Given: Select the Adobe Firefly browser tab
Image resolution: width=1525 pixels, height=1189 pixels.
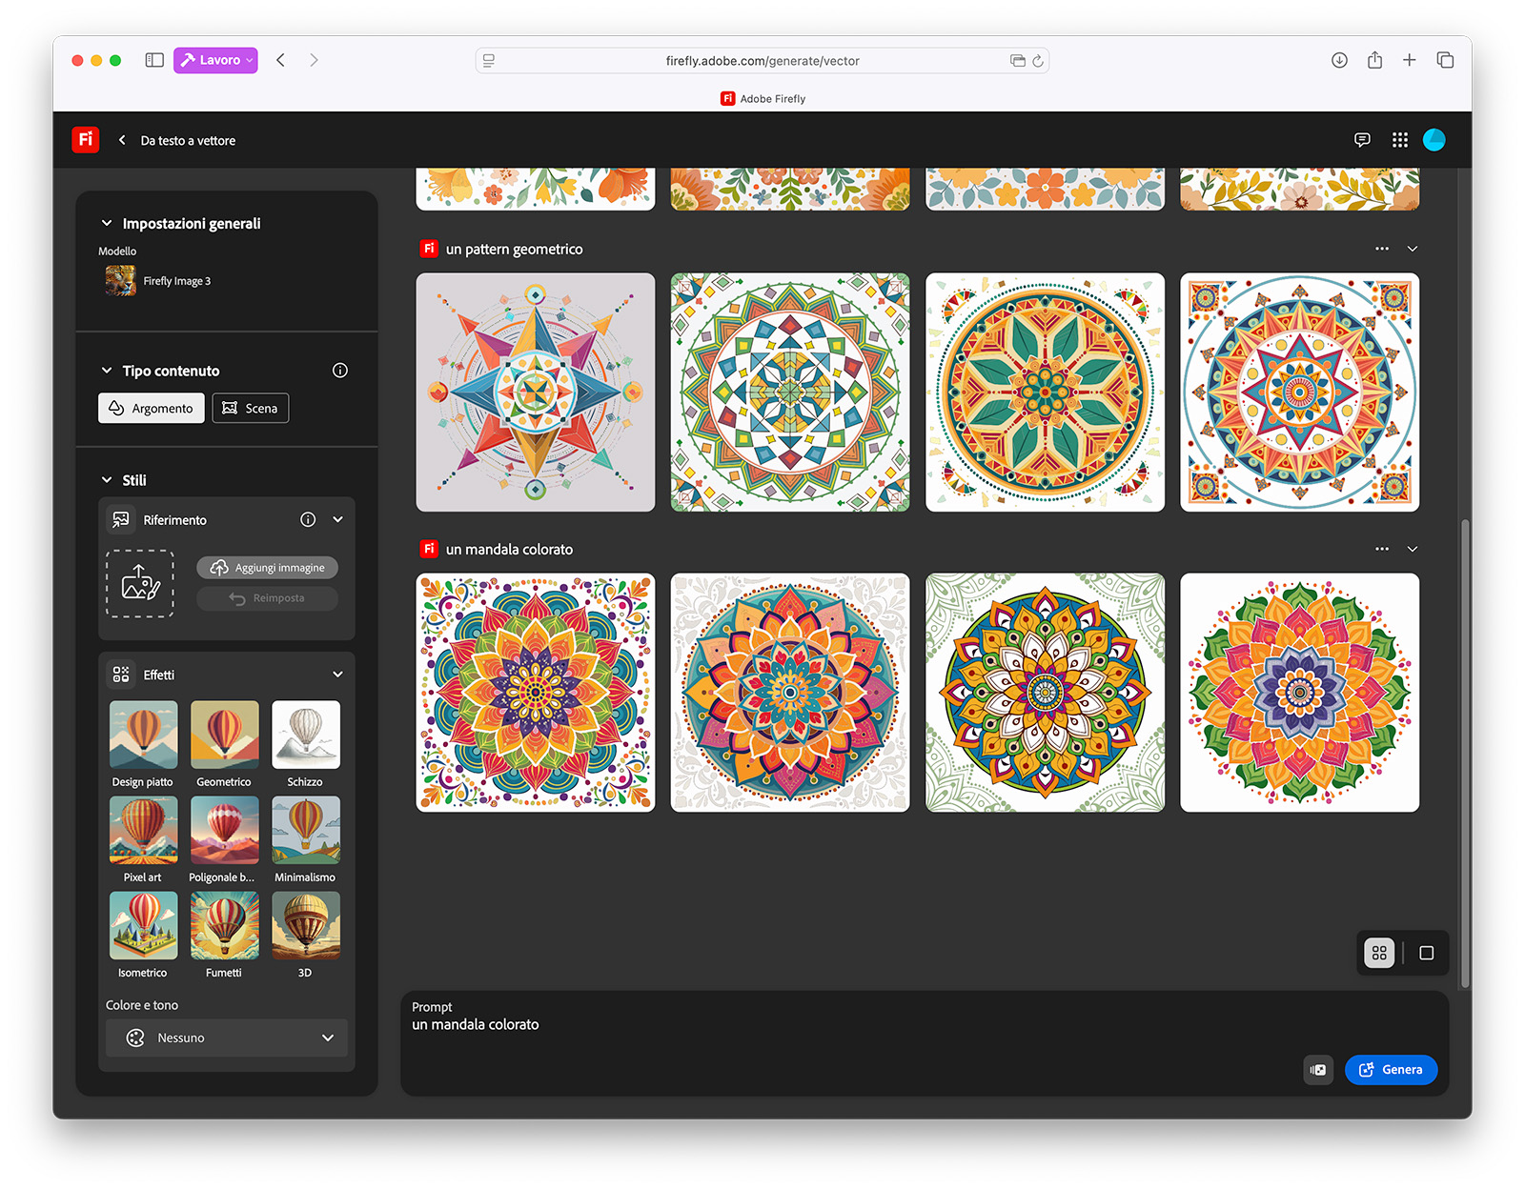Looking at the screenshot, I should click(x=762, y=98).
